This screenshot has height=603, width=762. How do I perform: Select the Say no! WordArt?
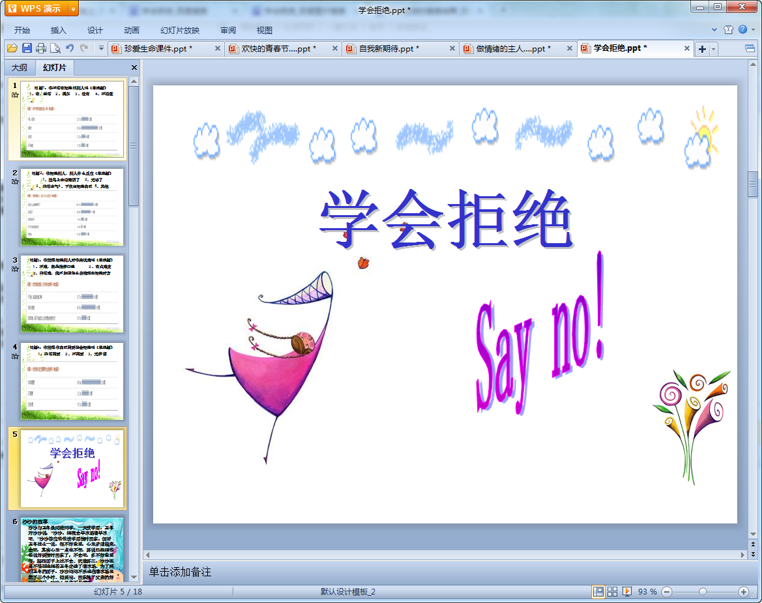(540, 333)
